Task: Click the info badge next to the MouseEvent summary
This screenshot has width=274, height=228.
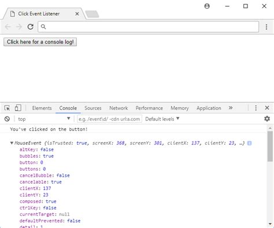Action: pyautogui.click(x=249, y=143)
